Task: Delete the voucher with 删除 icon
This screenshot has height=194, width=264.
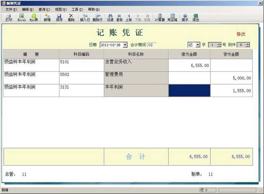Action: pyautogui.click(x=71, y=17)
